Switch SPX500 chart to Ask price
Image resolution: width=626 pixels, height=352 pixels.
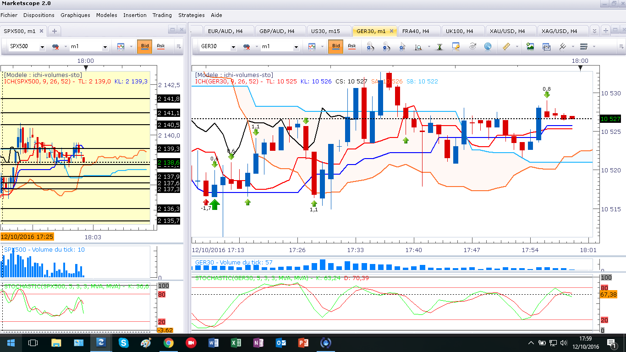pyautogui.click(x=160, y=46)
